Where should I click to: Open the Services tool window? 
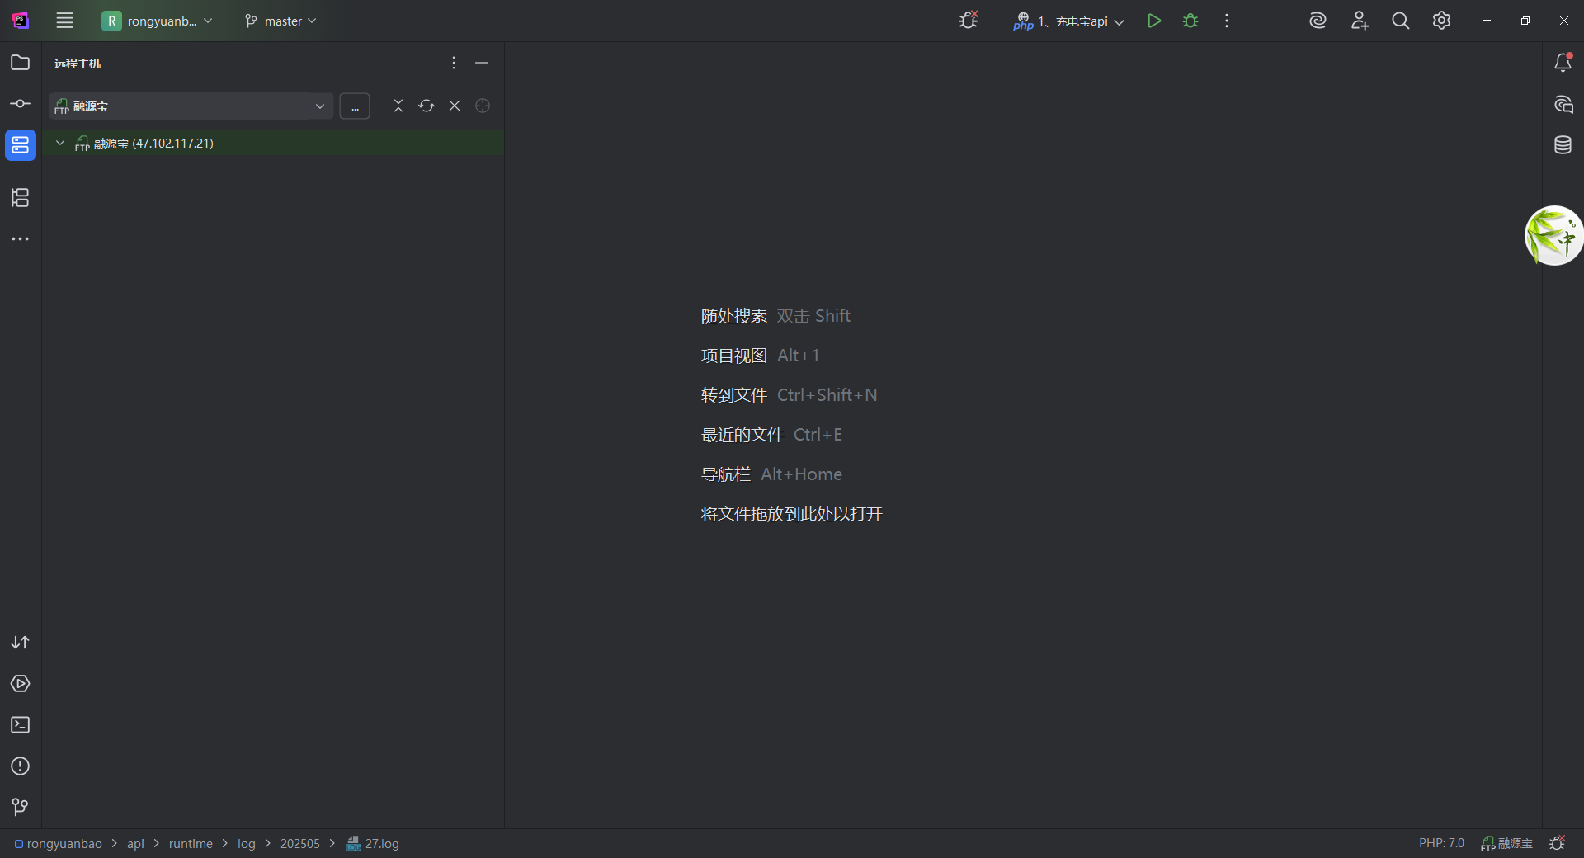[21, 684]
